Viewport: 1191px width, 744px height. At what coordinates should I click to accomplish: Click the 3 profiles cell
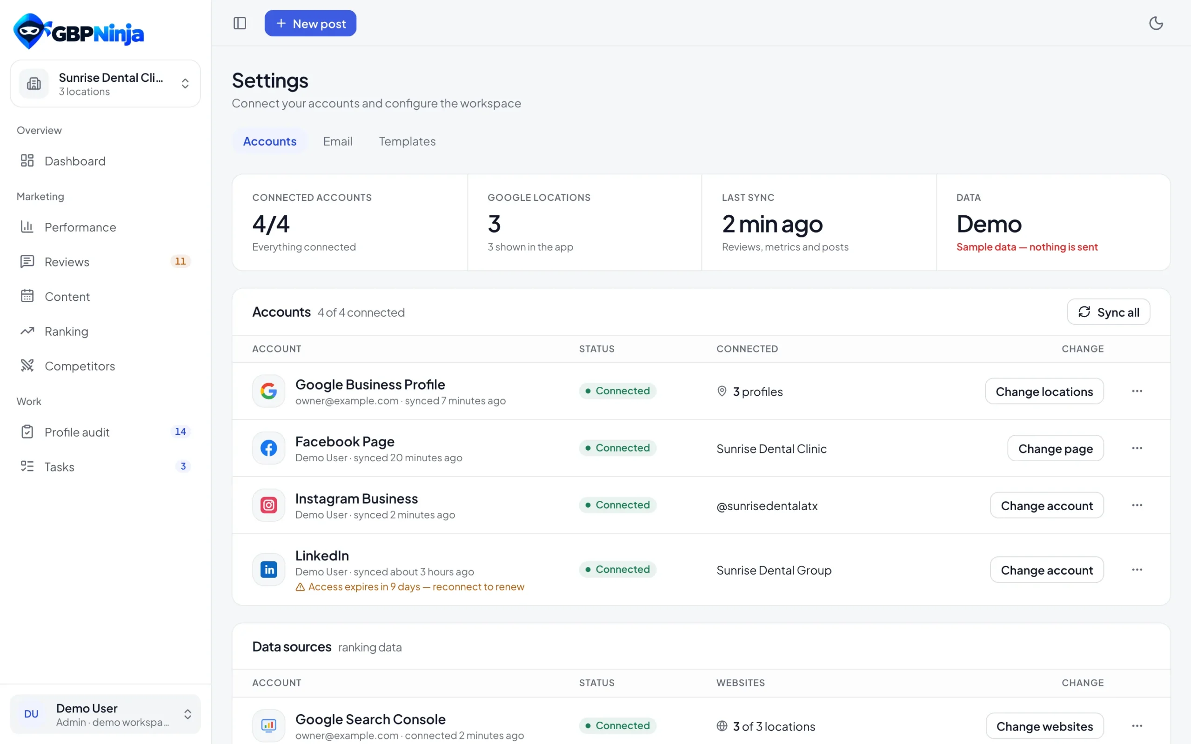[749, 392]
